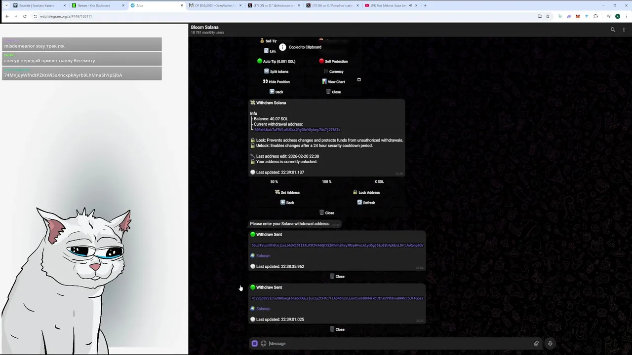Focus the Message input field
This screenshot has width=632, height=355.
point(400,344)
